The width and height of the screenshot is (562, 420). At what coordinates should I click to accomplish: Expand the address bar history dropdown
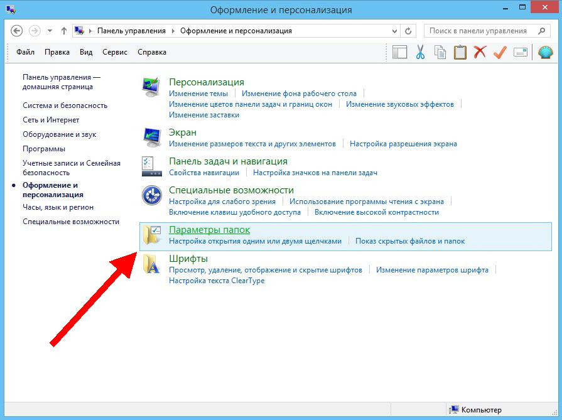point(394,31)
